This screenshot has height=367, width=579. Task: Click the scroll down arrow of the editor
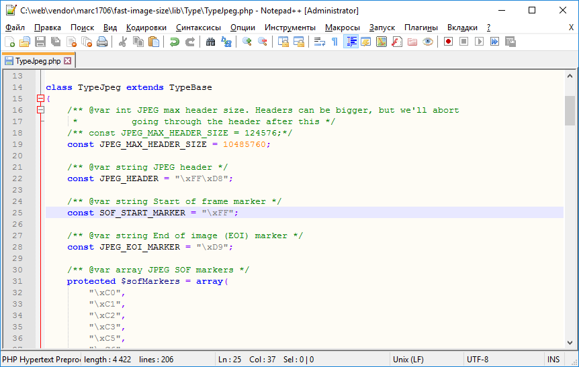tap(570, 343)
